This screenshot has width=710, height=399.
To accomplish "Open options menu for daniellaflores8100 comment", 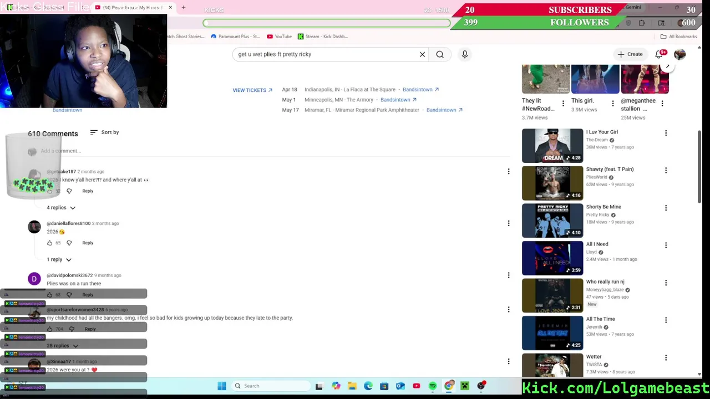I will tap(509, 223).
